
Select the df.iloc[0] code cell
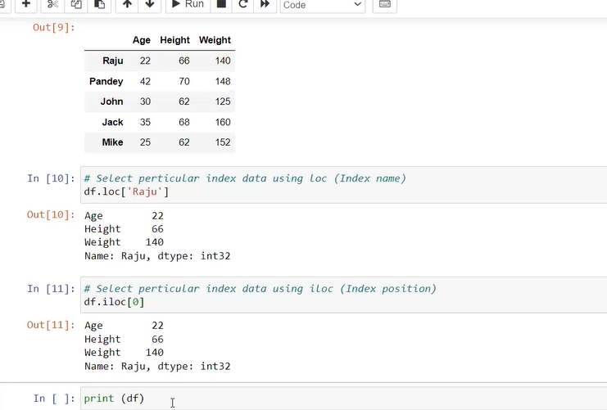328,295
